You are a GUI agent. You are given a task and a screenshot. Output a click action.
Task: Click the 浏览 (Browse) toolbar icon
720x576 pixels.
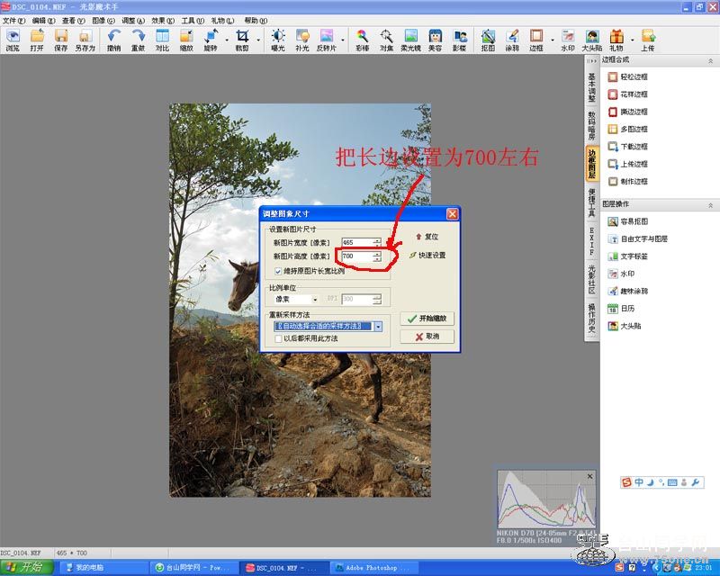pyautogui.click(x=13, y=40)
